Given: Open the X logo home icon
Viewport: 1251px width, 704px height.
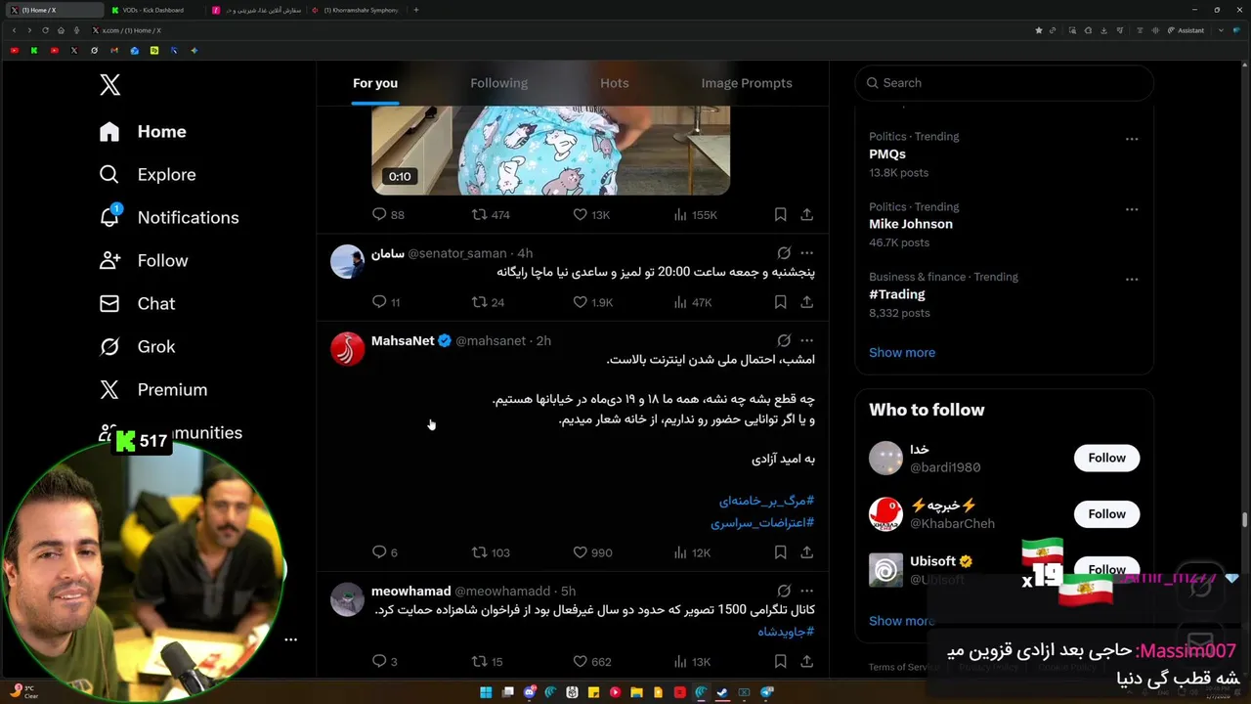Looking at the screenshot, I should pyautogui.click(x=110, y=84).
